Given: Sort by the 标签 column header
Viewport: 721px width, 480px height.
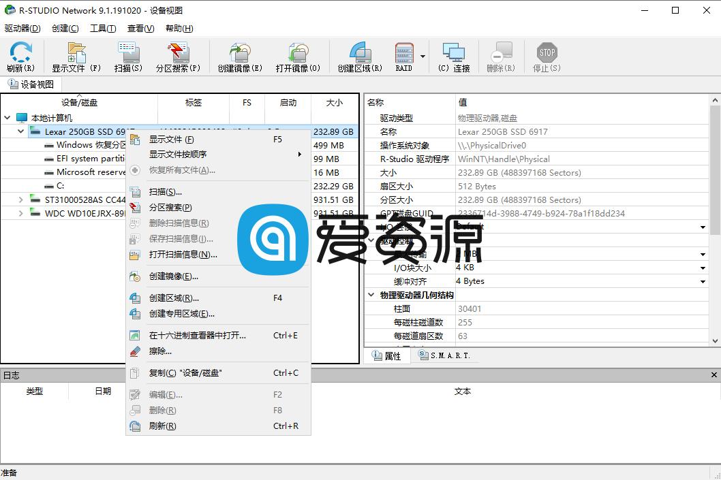Looking at the screenshot, I should [x=194, y=103].
